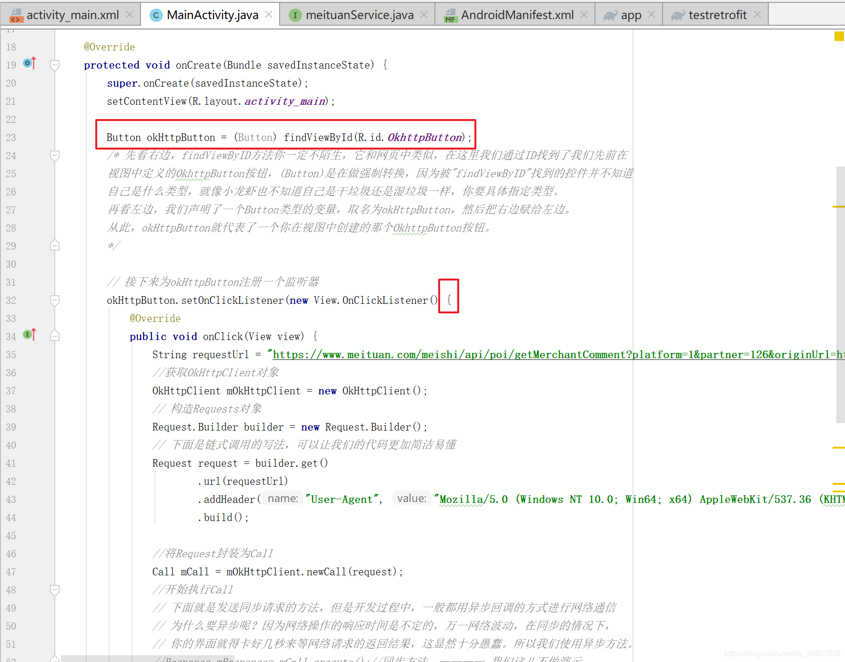Click the implements gutter icon on line 34
The image size is (845, 662).
pos(30,335)
